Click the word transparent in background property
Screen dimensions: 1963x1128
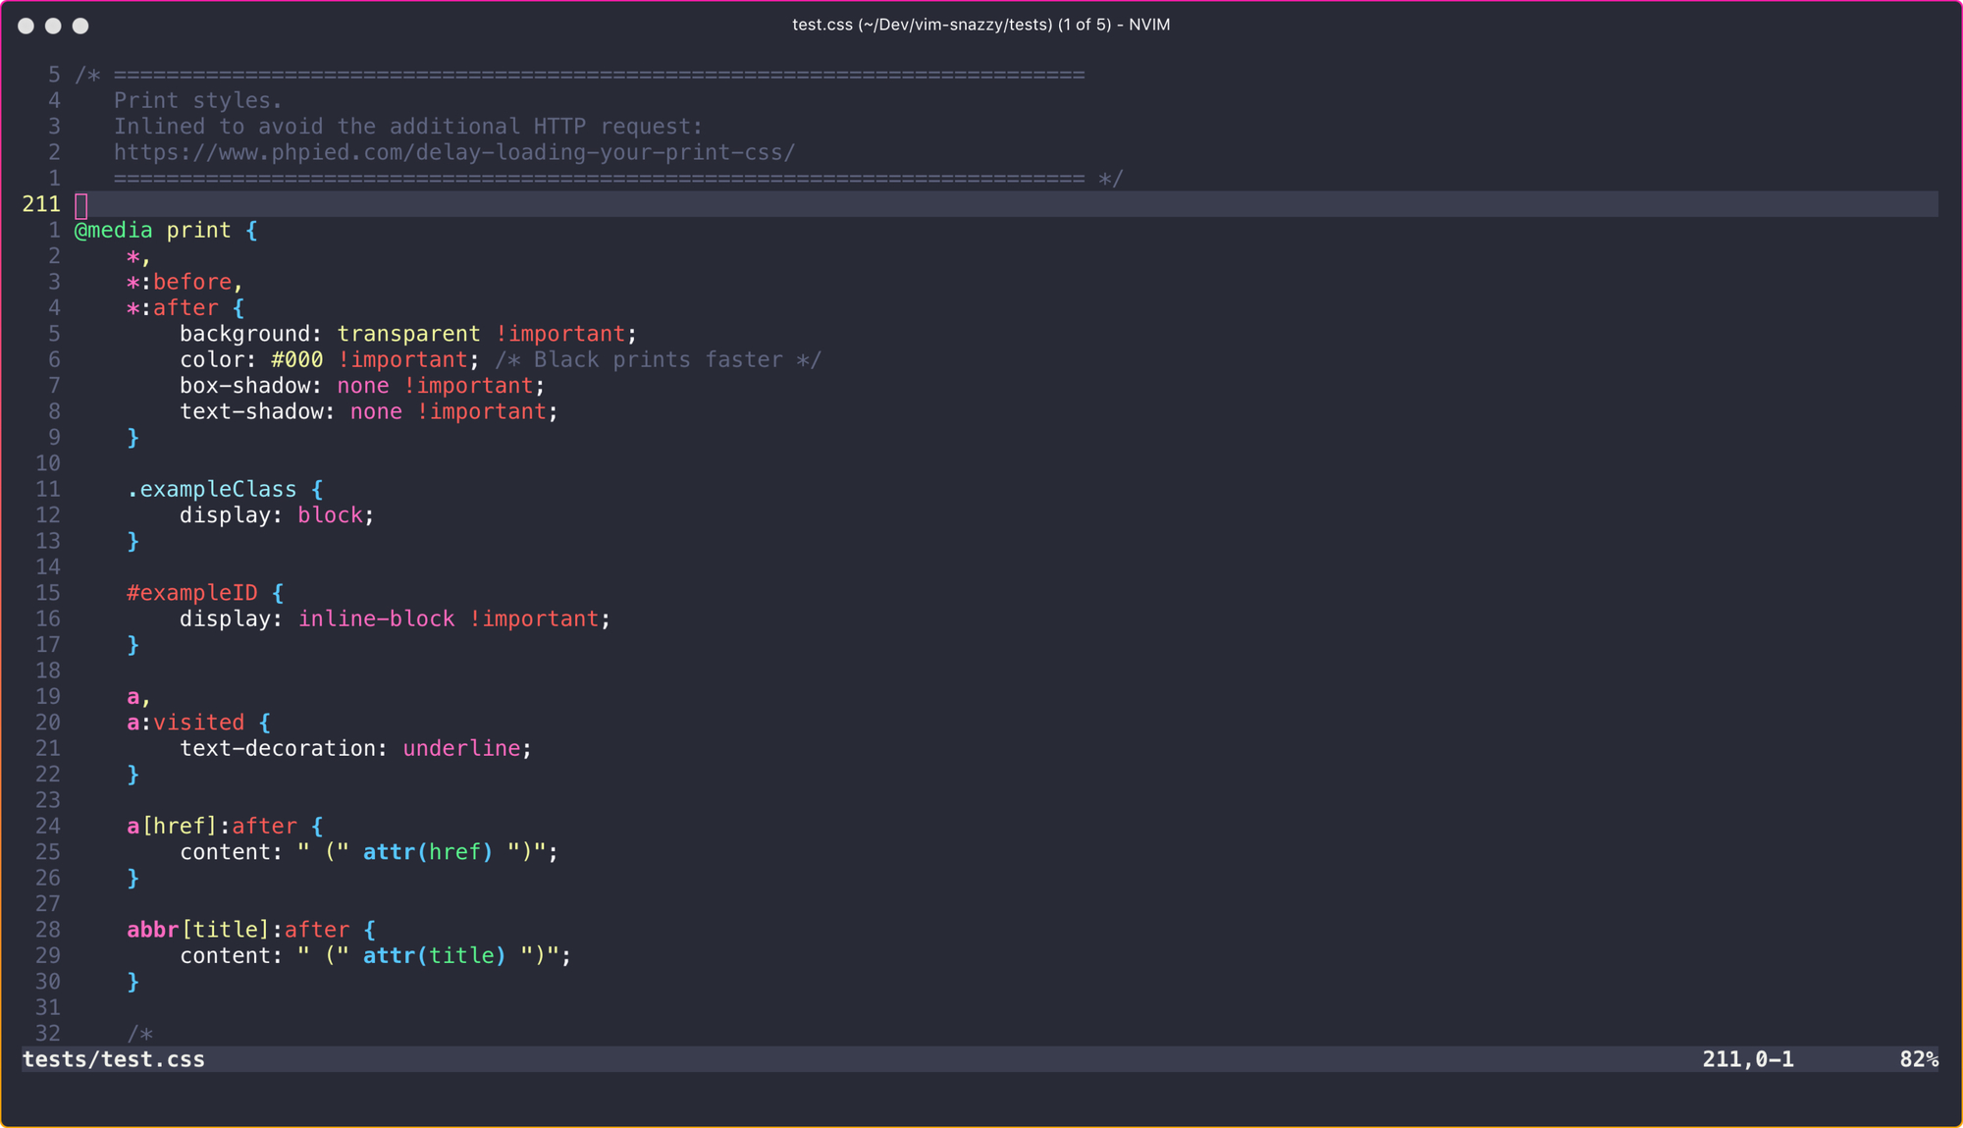pos(408,335)
